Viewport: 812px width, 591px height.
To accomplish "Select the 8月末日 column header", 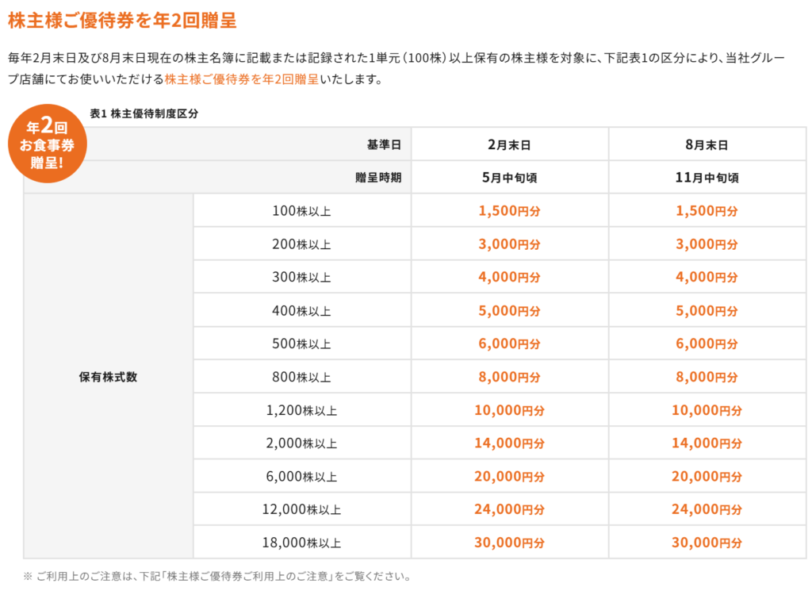I will click(707, 144).
